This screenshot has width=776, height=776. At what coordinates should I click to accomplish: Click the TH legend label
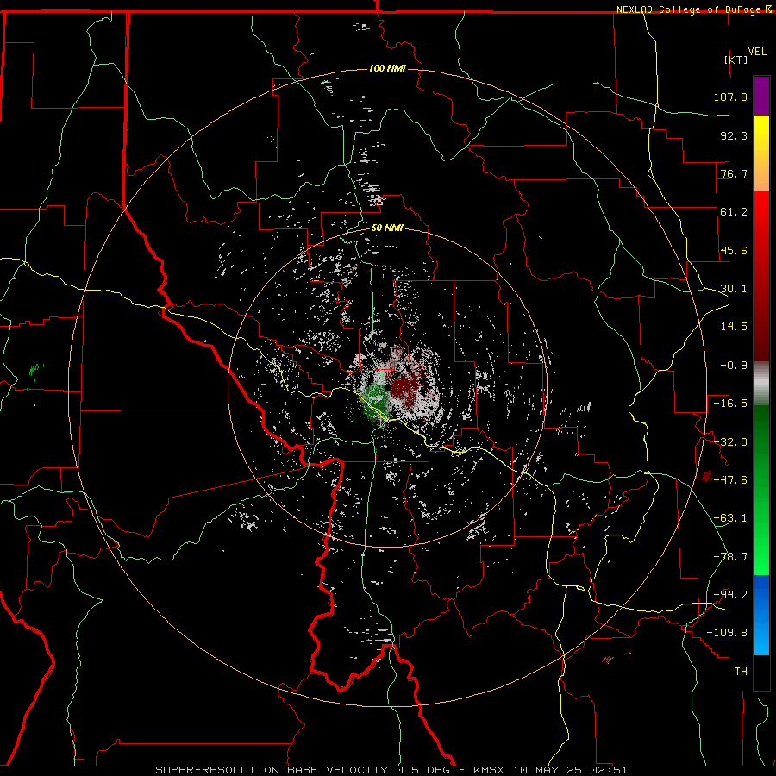pyautogui.click(x=741, y=671)
